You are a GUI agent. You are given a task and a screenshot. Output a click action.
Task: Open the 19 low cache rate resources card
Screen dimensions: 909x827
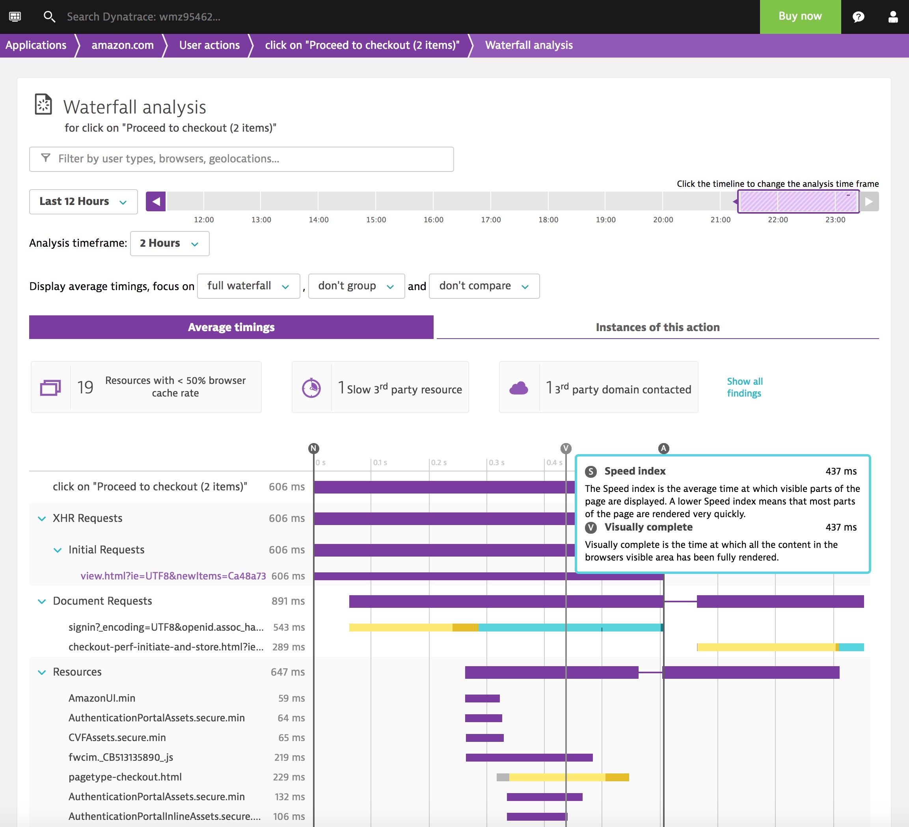click(146, 387)
